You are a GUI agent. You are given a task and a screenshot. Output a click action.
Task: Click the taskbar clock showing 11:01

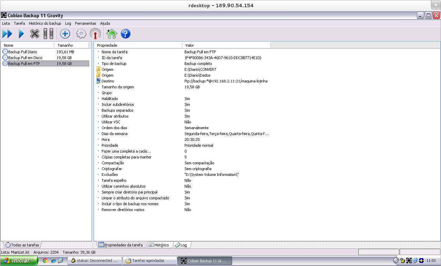click(x=431, y=261)
